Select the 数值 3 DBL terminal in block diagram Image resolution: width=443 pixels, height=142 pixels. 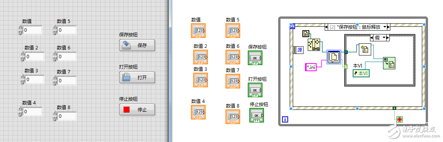point(201,80)
